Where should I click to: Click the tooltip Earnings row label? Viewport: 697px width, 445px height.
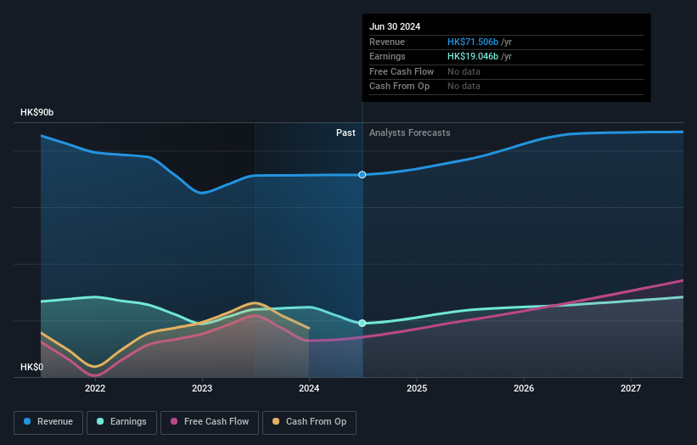click(387, 56)
